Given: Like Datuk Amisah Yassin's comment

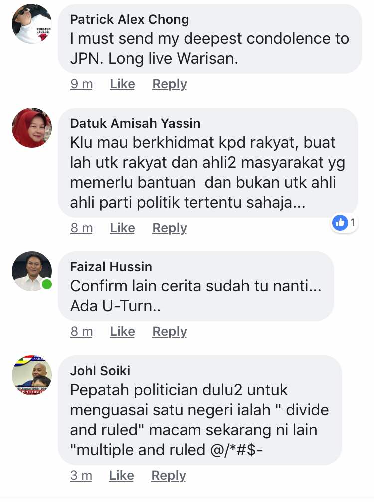Looking at the screenshot, I should [122, 228].
